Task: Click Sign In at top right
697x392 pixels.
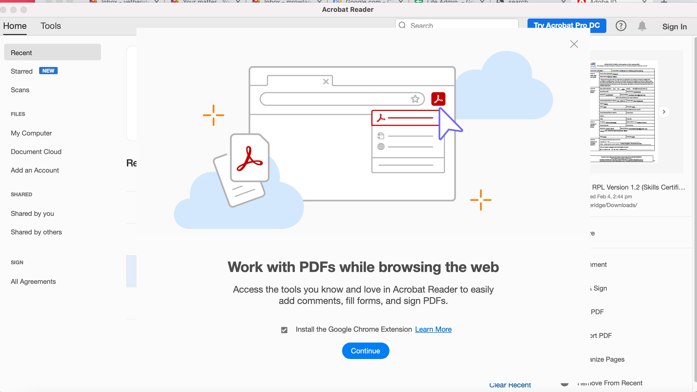Action: tap(674, 27)
